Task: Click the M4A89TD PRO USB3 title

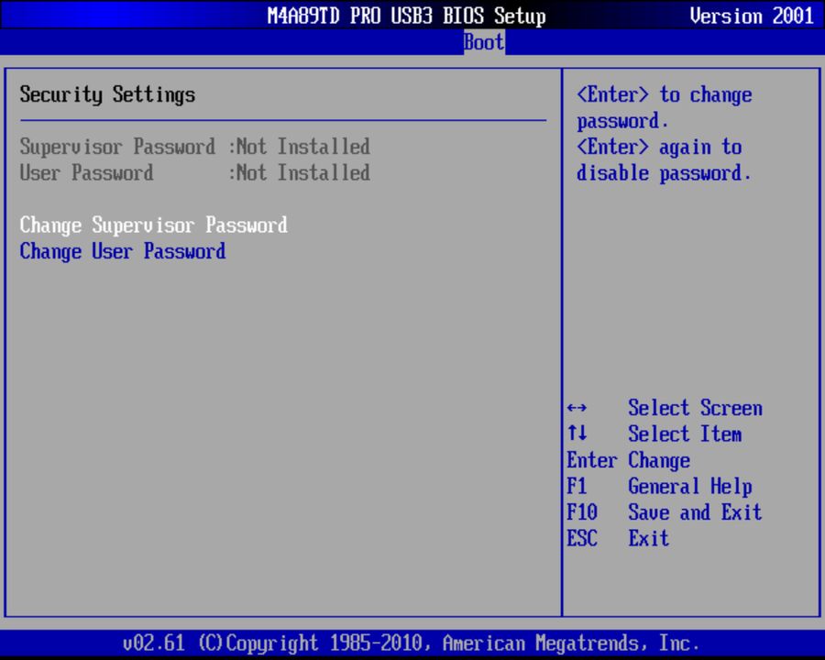Action: point(407,16)
